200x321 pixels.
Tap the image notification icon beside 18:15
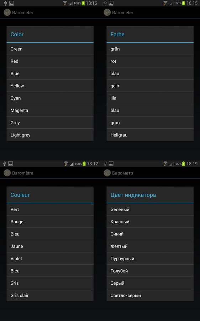click(x=111, y=3)
